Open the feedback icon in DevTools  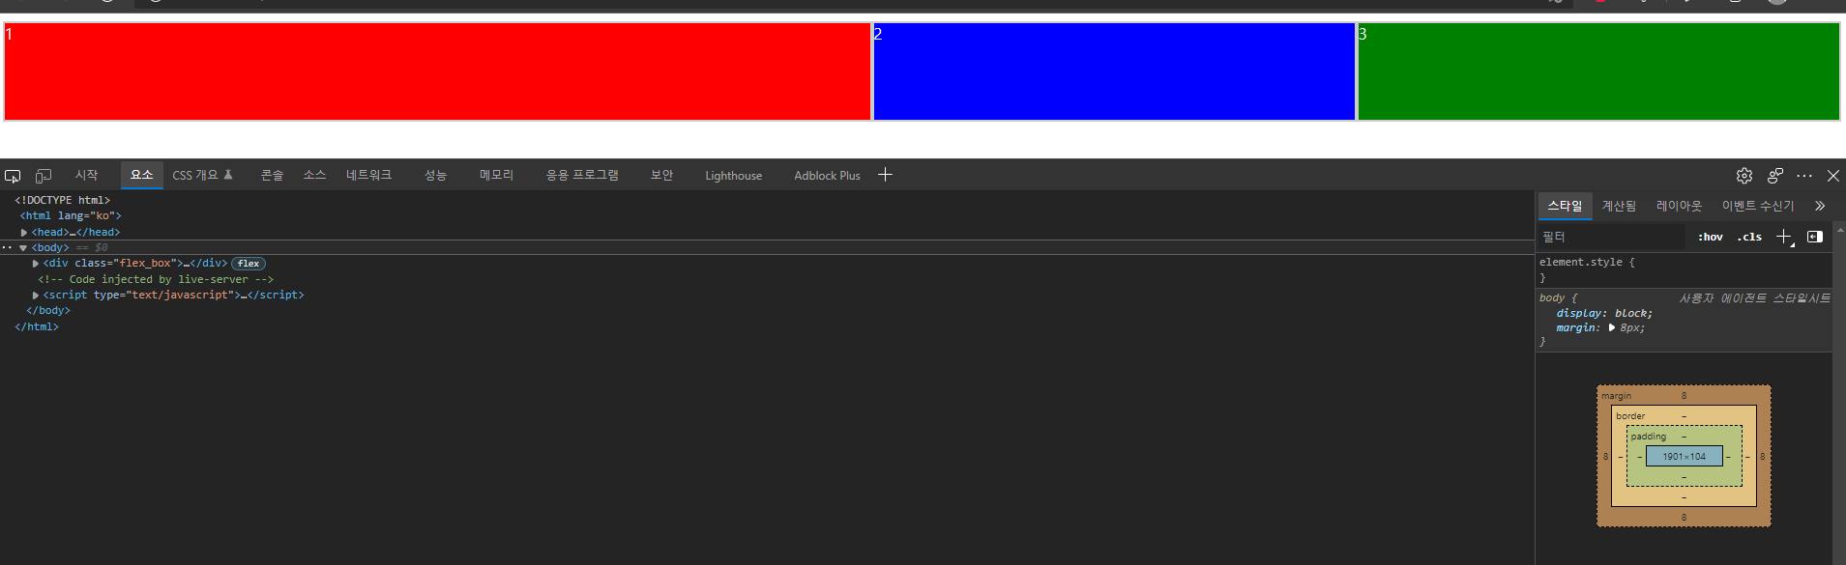[1775, 176]
